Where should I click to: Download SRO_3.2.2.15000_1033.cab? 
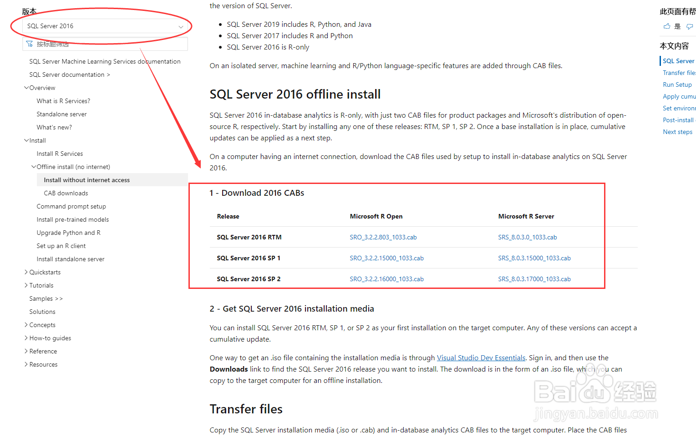tap(386, 258)
